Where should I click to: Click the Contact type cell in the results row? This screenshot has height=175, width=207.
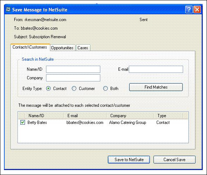(163, 122)
